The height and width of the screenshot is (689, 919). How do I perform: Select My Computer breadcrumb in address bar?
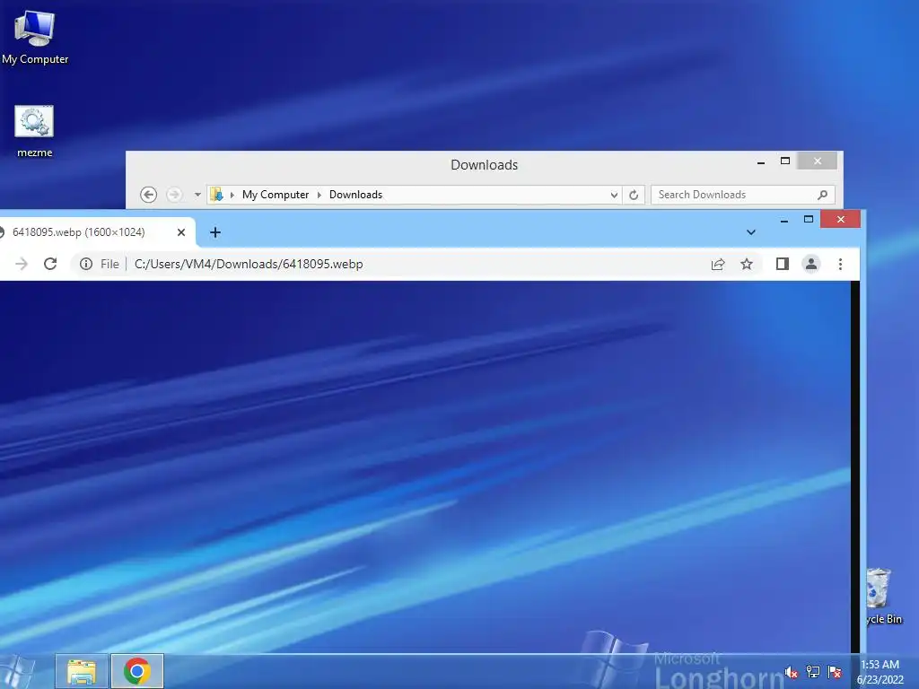pos(276,195)
